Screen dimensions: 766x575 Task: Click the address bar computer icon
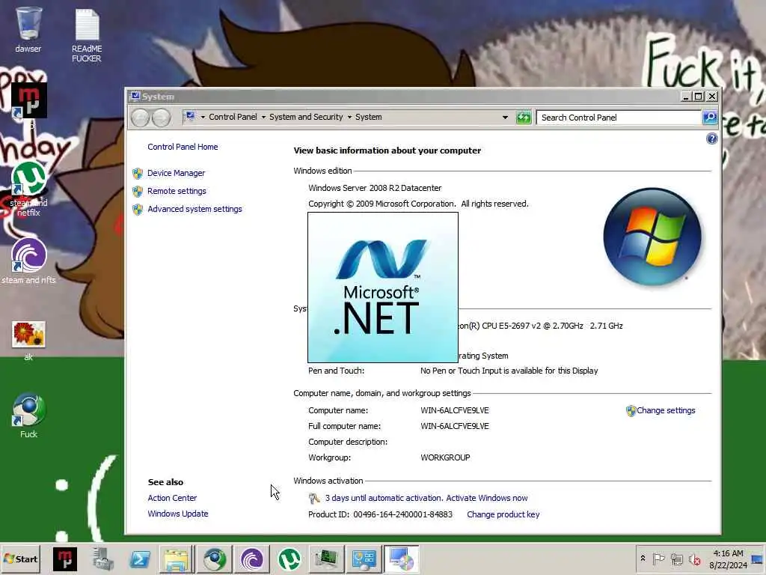[x=190, y=117]
